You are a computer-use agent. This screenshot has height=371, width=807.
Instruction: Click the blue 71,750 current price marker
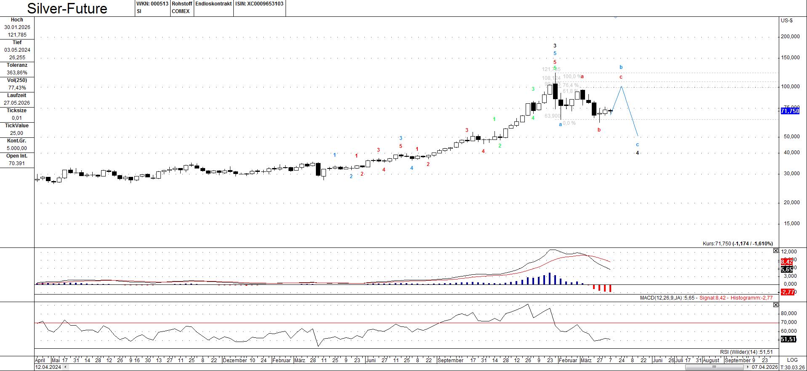click(x=789, y=111)
